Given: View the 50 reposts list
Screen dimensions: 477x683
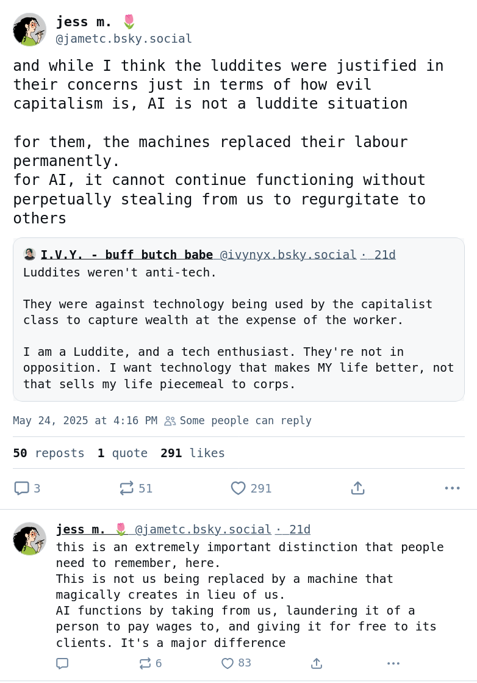Looking at the screenshot, I should click(49, 453).
